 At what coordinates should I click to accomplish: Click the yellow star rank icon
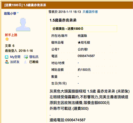coord(7,39)
